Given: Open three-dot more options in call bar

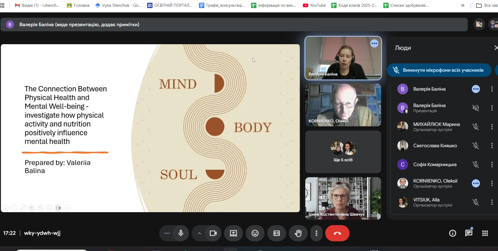Looking at the screenshot, I should (x=316, y=233).
